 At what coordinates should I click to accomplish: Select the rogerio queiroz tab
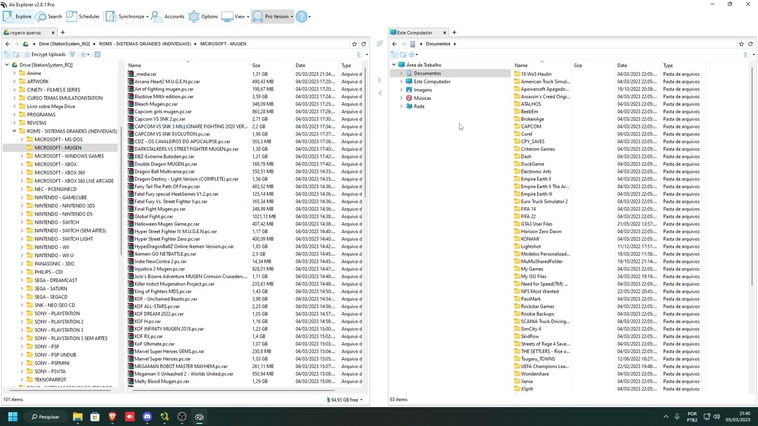[x=25, y=33]
